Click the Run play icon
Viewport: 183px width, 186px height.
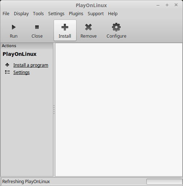pos(14,27)
